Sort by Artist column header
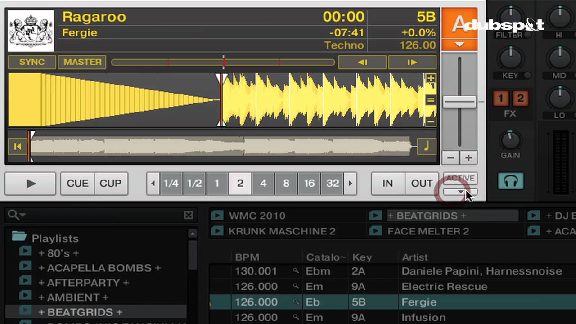 tap(415, 257)
